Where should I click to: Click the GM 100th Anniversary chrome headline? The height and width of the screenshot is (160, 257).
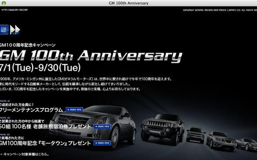click(91, 56)
